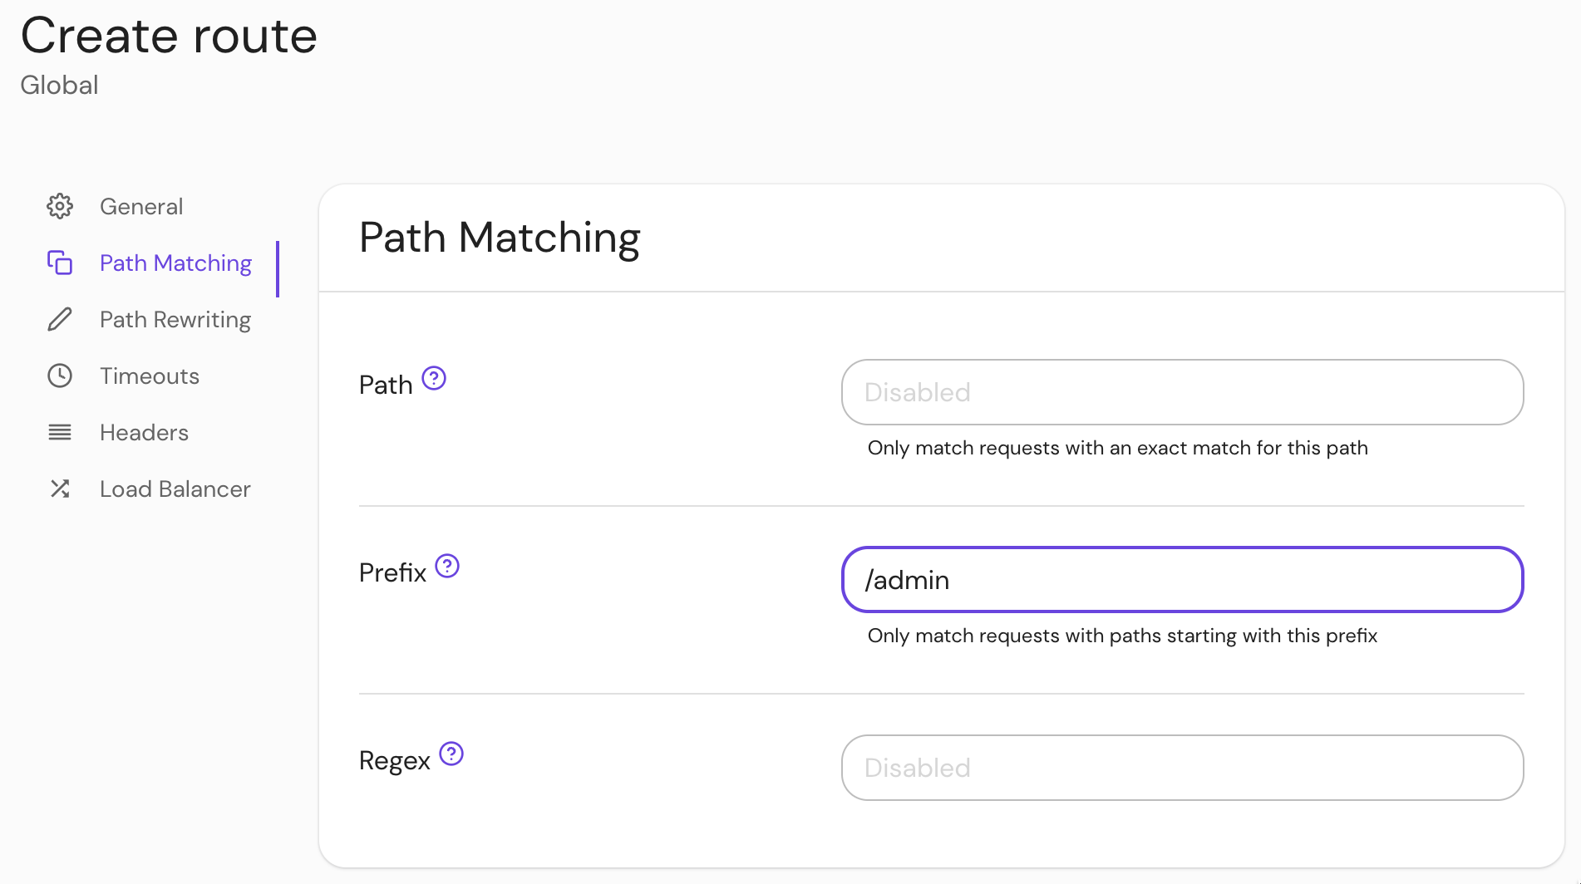Select the Path Matching tab
The width and height of the screenshot is (1581, 884).
point(175,263)
